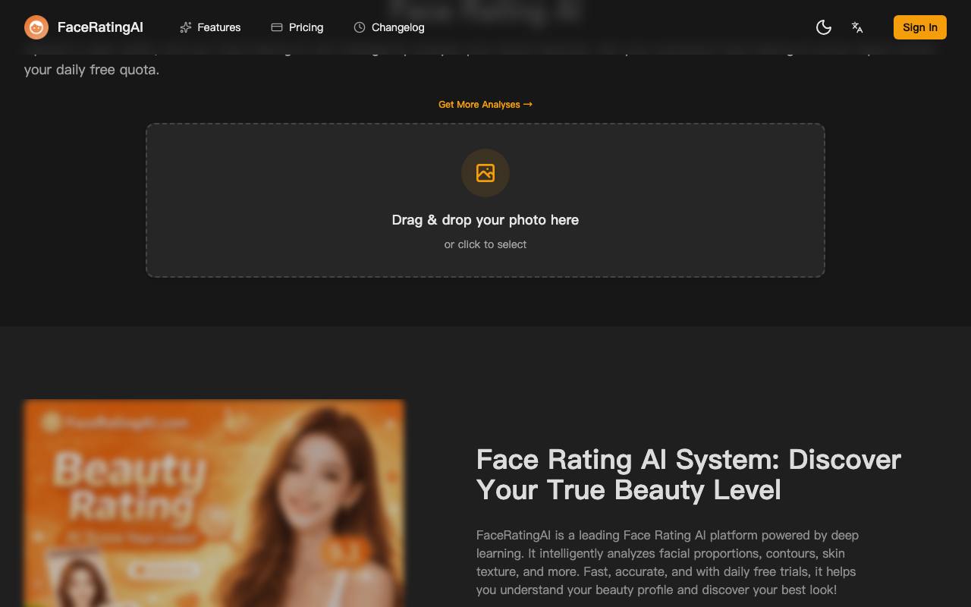Click the 'or click to select' text
This screenshot has height=607, width=971.
coord(485,244)
